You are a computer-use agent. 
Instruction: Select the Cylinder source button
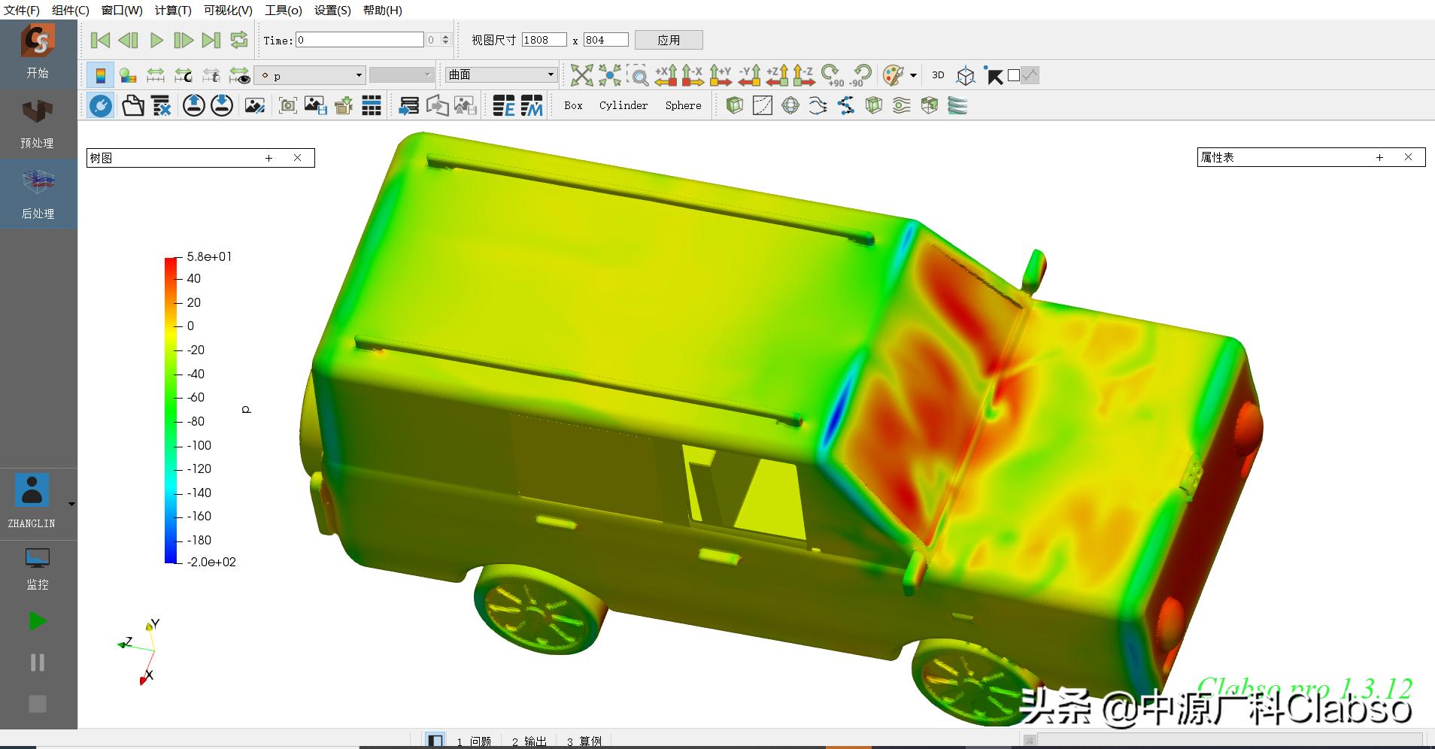(623, 106)
